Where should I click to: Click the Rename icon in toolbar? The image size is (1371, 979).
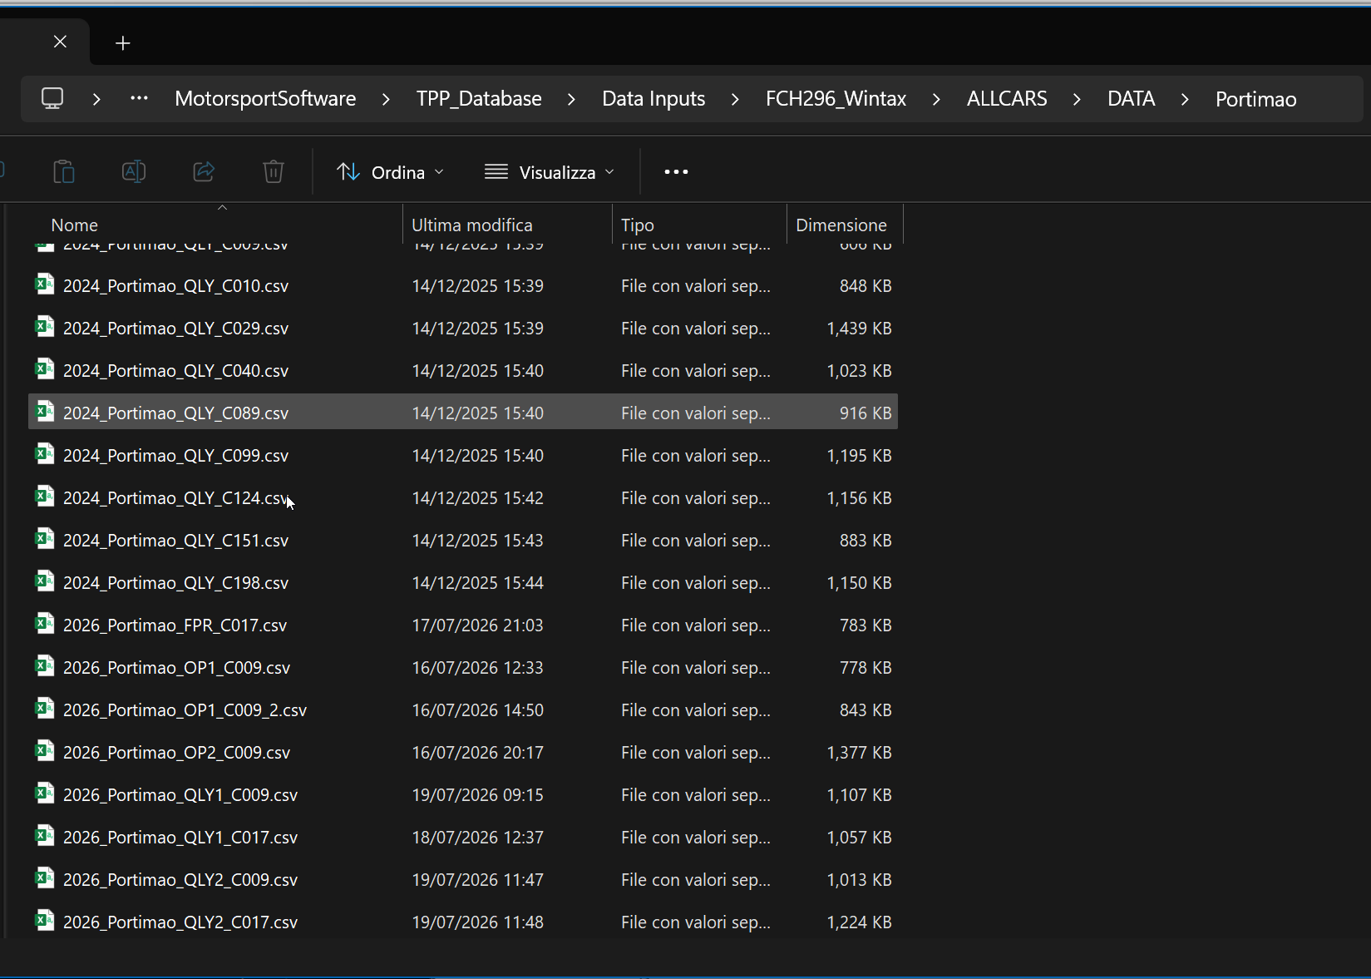(134, 172)
